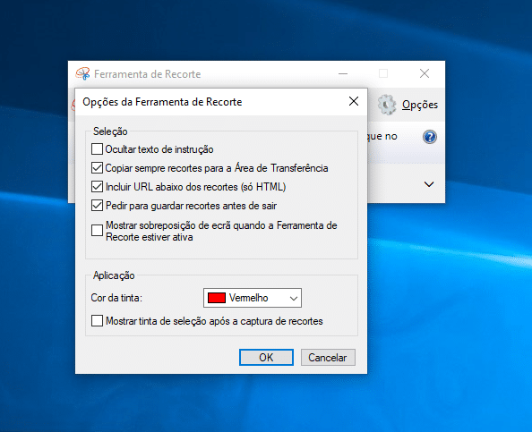The width and height of the screenshot is (532, 432).
Task: Check Mostrar tinta de seleção após captura
Action: pyautogui.click(x=97, y=320)
